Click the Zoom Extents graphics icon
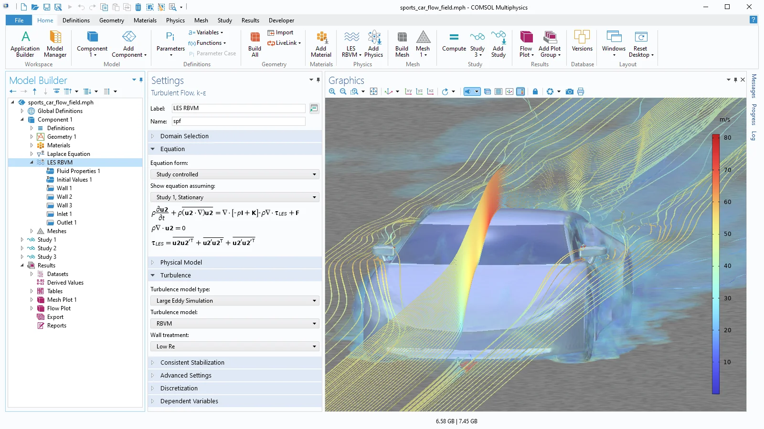 [x=374, y=92]
